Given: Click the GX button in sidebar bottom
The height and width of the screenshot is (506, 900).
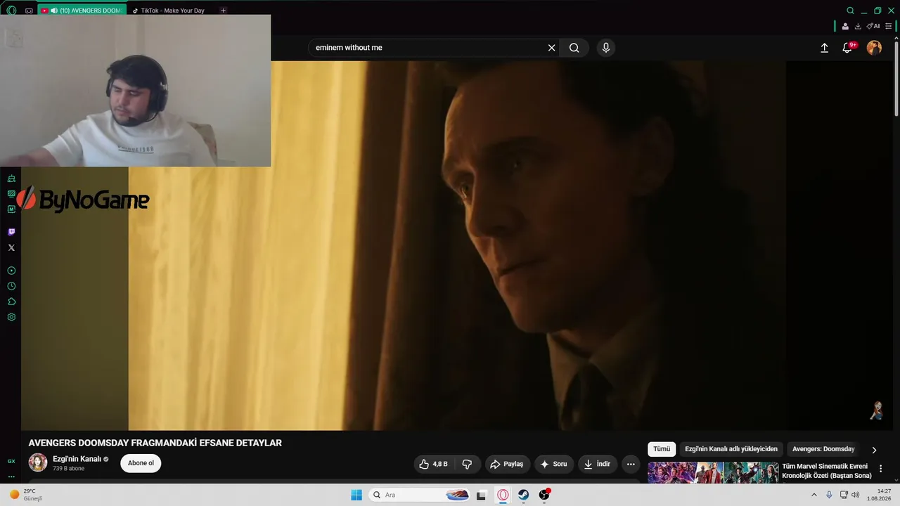Looking at the screenshot, I should tap(11, 461).
